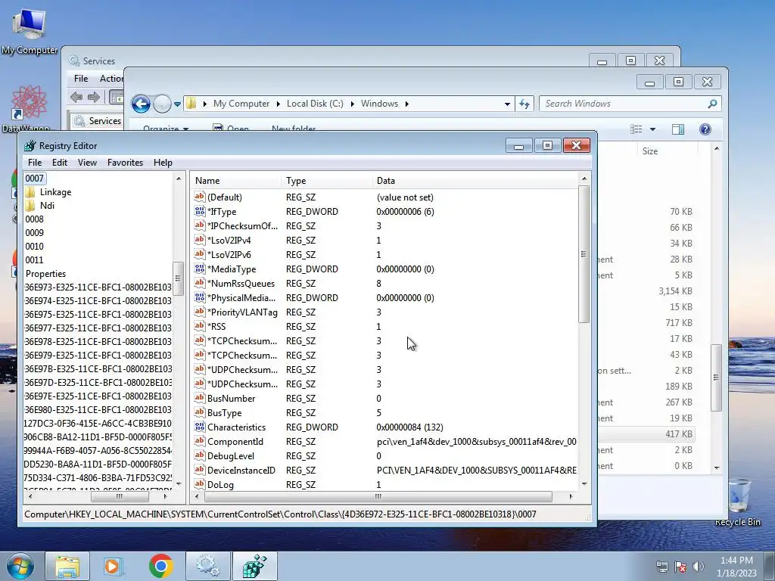Click the Services back arrow toolbar icon

pyautogui.click(x=76, y=98)
